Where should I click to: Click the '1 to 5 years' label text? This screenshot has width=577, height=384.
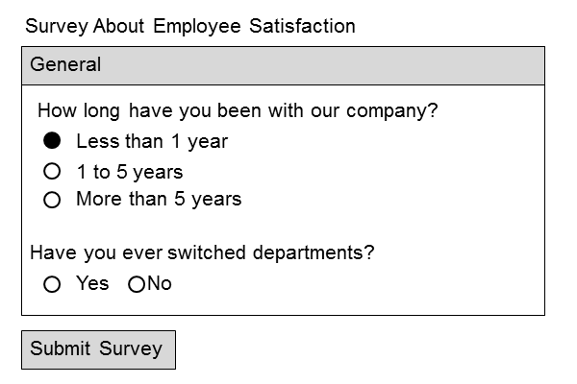pos(129,172)
